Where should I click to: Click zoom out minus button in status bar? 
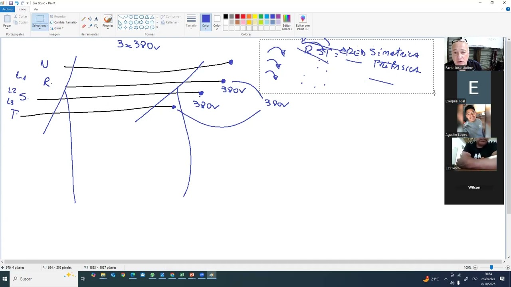(475, 267)
